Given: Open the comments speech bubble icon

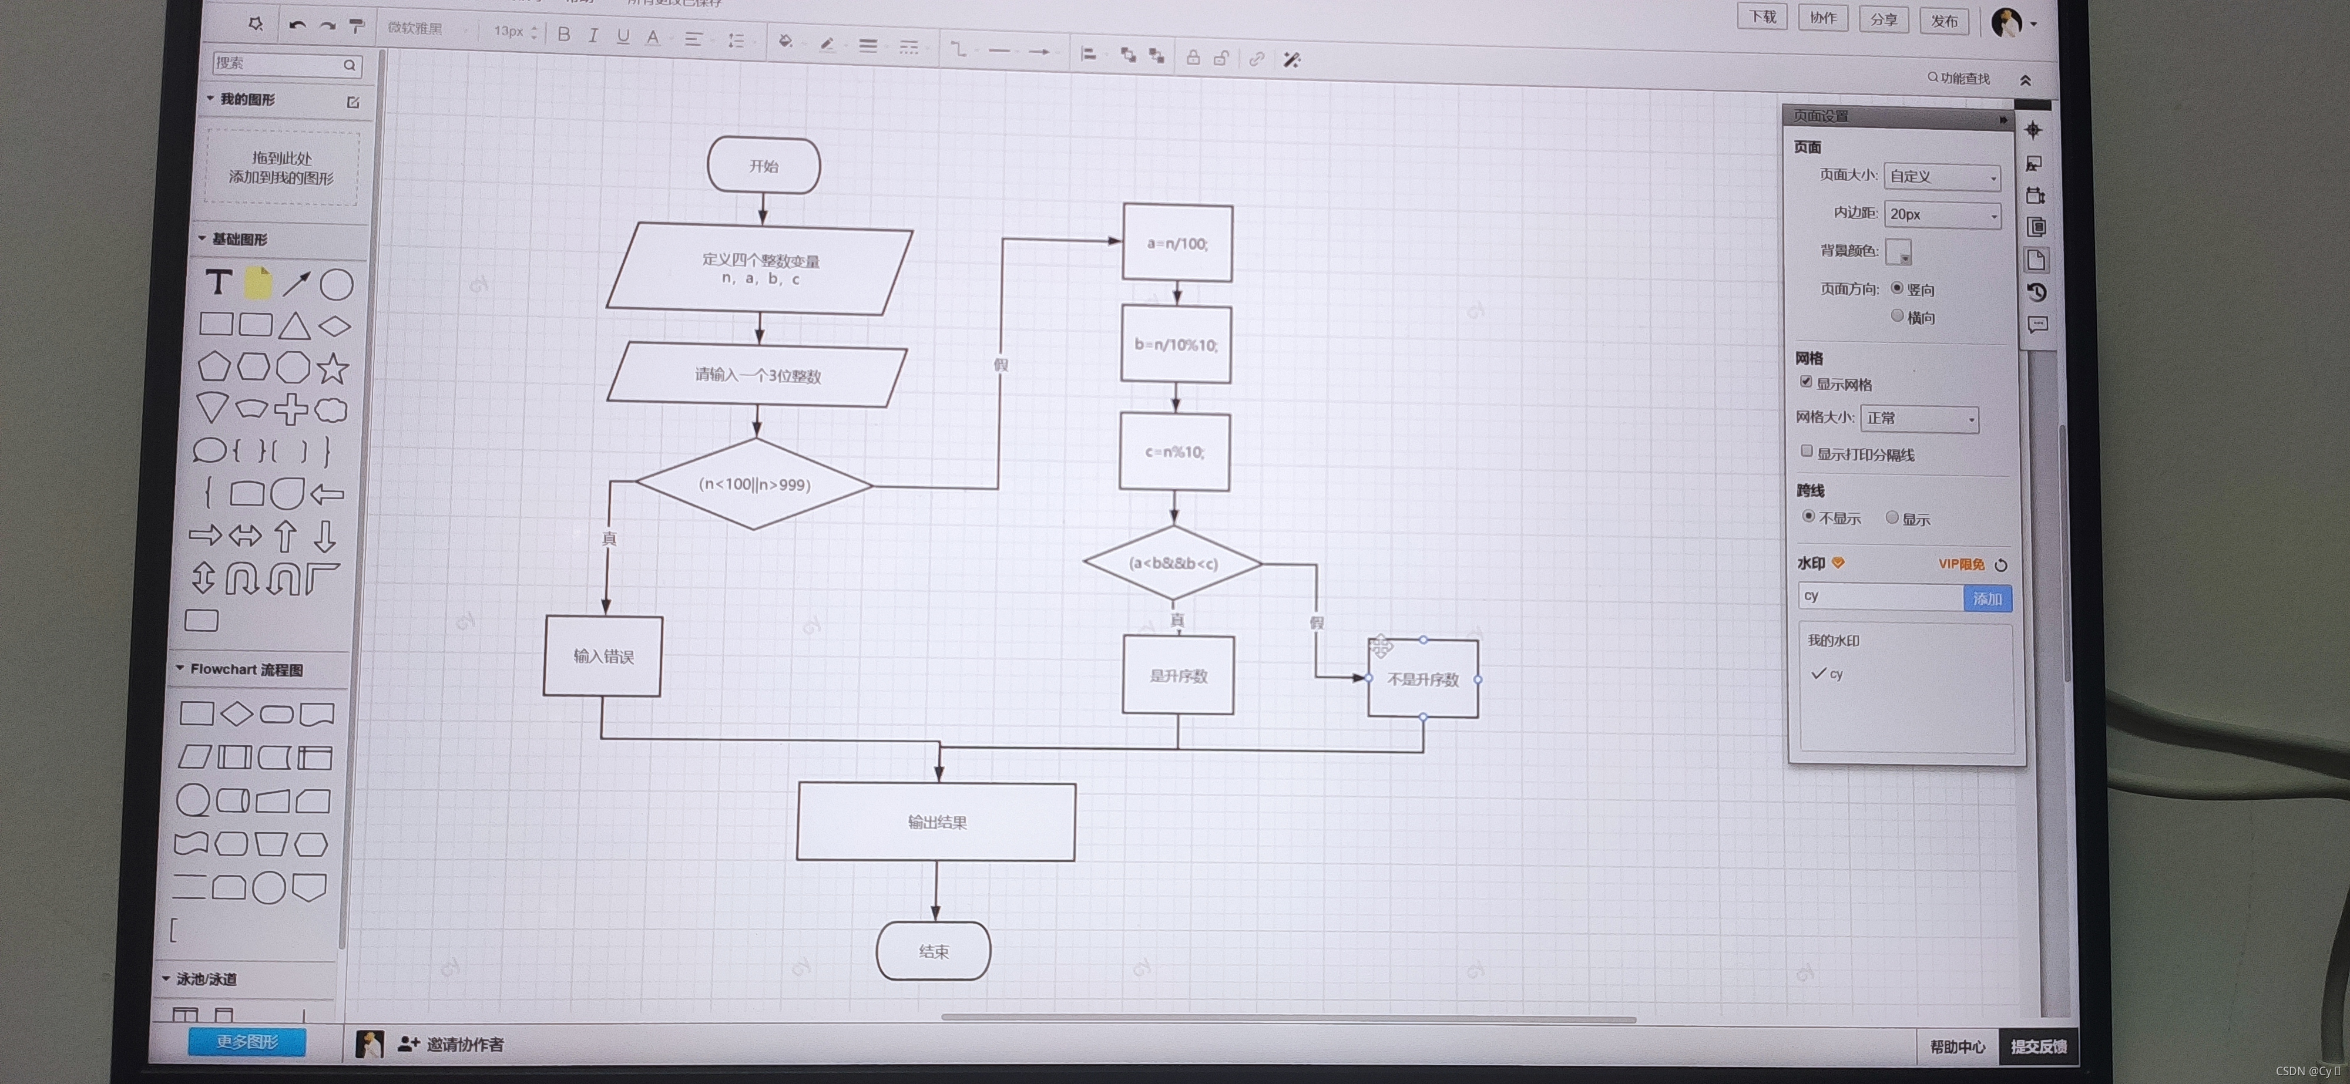Looking at the screenshot, I should (x=2037, y=325).
